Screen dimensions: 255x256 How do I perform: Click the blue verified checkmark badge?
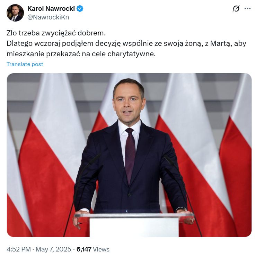click(x=80, y=9)
